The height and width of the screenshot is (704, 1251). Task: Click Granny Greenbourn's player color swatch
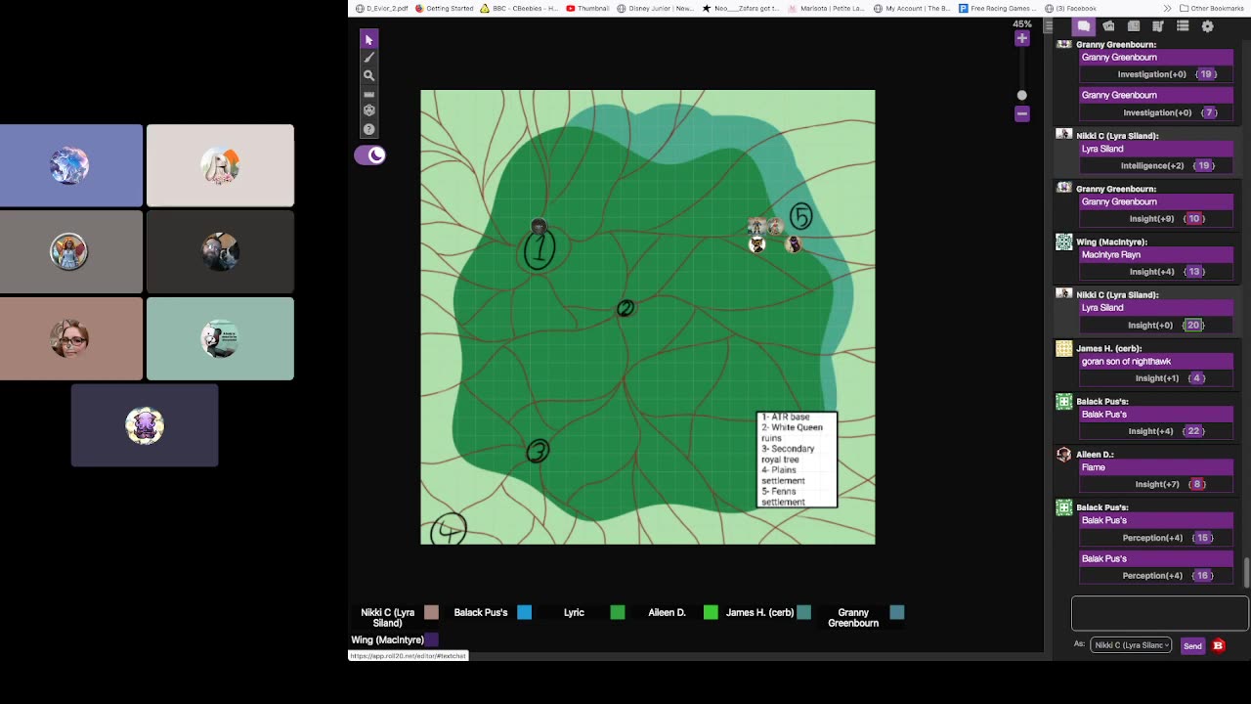(x=896, y=612)
